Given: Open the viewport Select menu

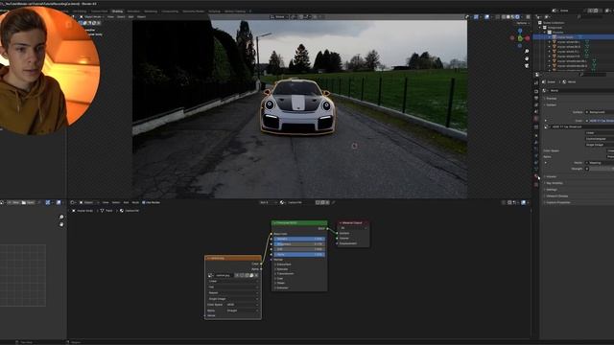Looking at the screenshot, I should pyautogui.click(x=121, y=17).
